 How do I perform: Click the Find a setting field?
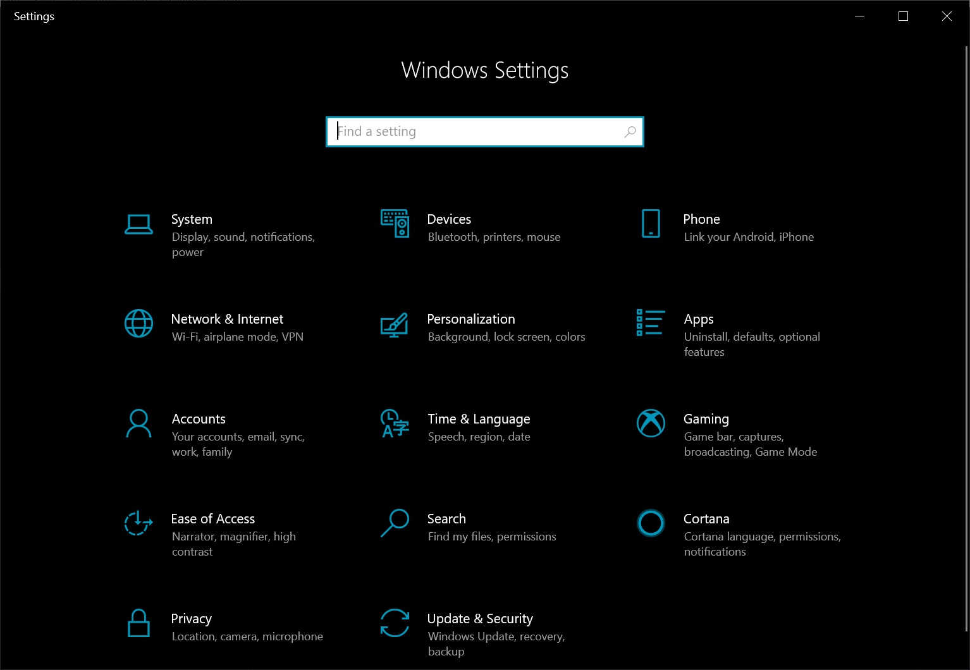point(485,131)
